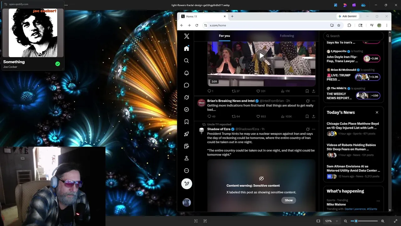Screen dimensions: 401x226
Task: Like the video post with 331 likes
Action: [261, 91]
